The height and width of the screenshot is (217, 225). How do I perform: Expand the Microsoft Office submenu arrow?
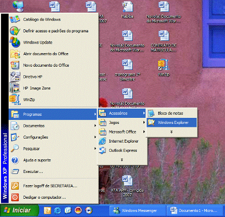[x=144, y=132]
